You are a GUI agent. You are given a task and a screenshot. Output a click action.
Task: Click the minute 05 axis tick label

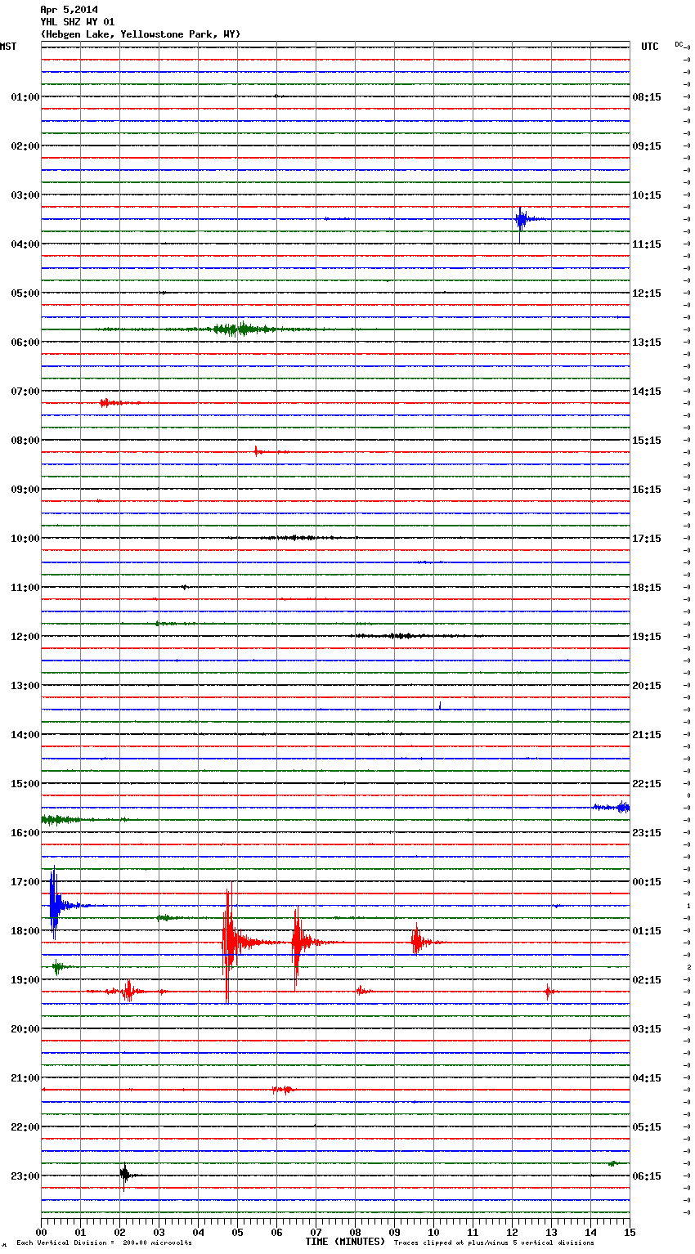(x=237, y=1232)
